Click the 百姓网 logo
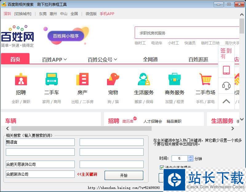The height and width of the screenshot is (192, 246). [x=17, y=36]
